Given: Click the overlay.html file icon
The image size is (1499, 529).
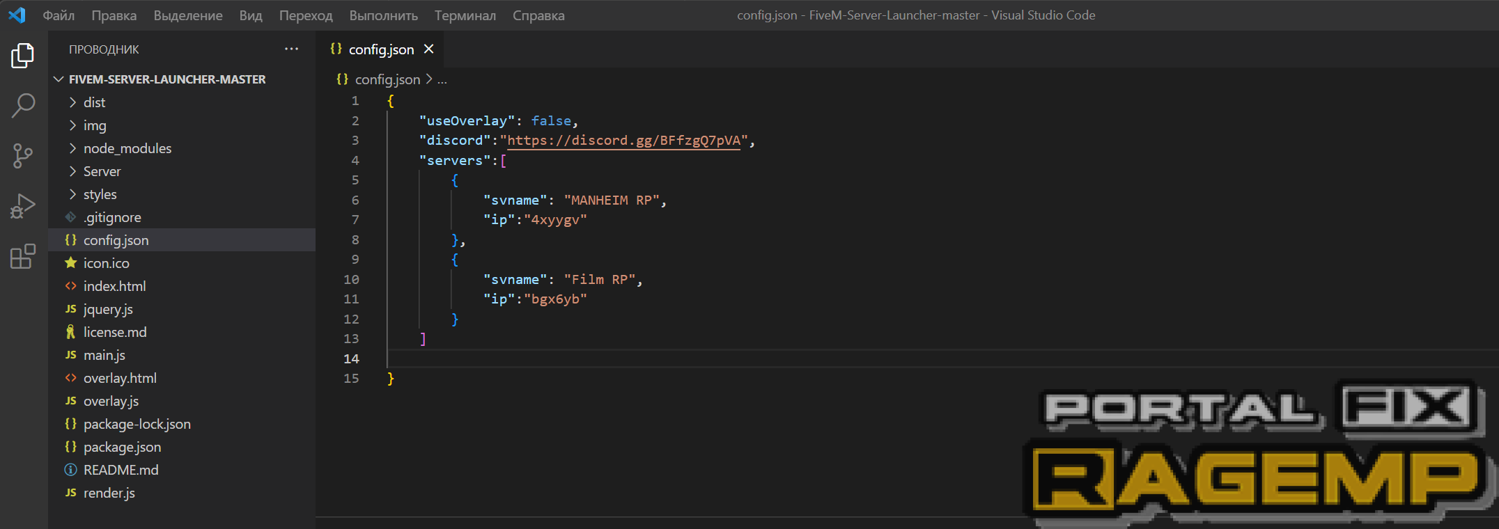Looking at the screenshot, I should click(x=70, y=378).
